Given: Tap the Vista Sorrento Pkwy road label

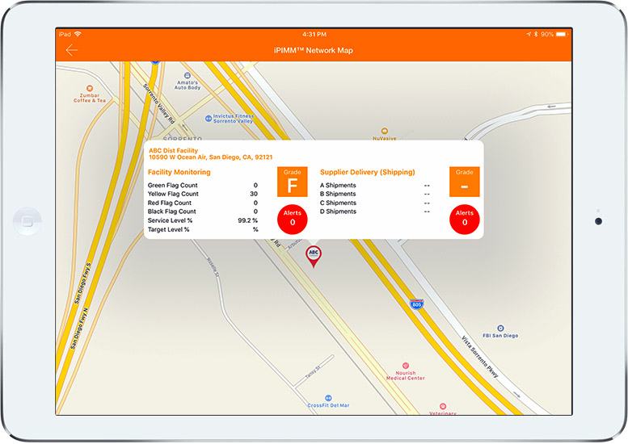Looking at the screenshot, I should (480, 357).
